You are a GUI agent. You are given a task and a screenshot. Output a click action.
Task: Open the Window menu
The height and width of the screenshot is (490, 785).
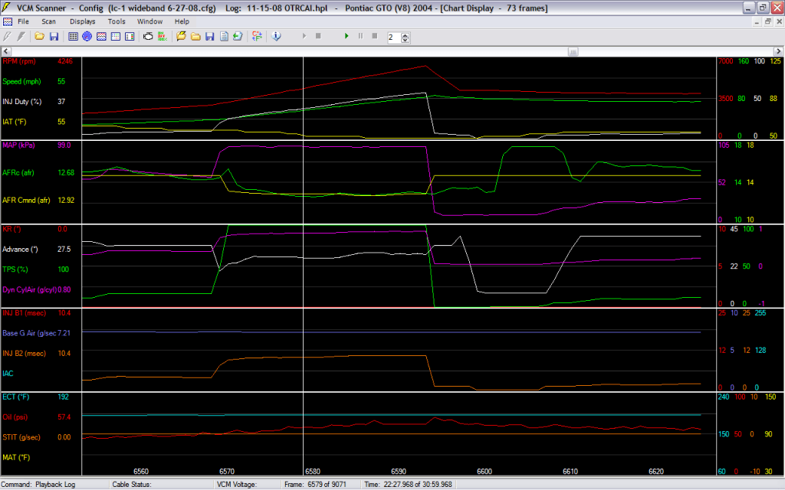[x=149, y=21]
